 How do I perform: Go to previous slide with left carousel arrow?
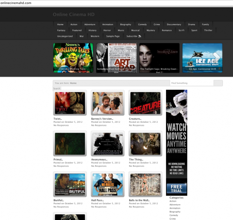(59, 58)
